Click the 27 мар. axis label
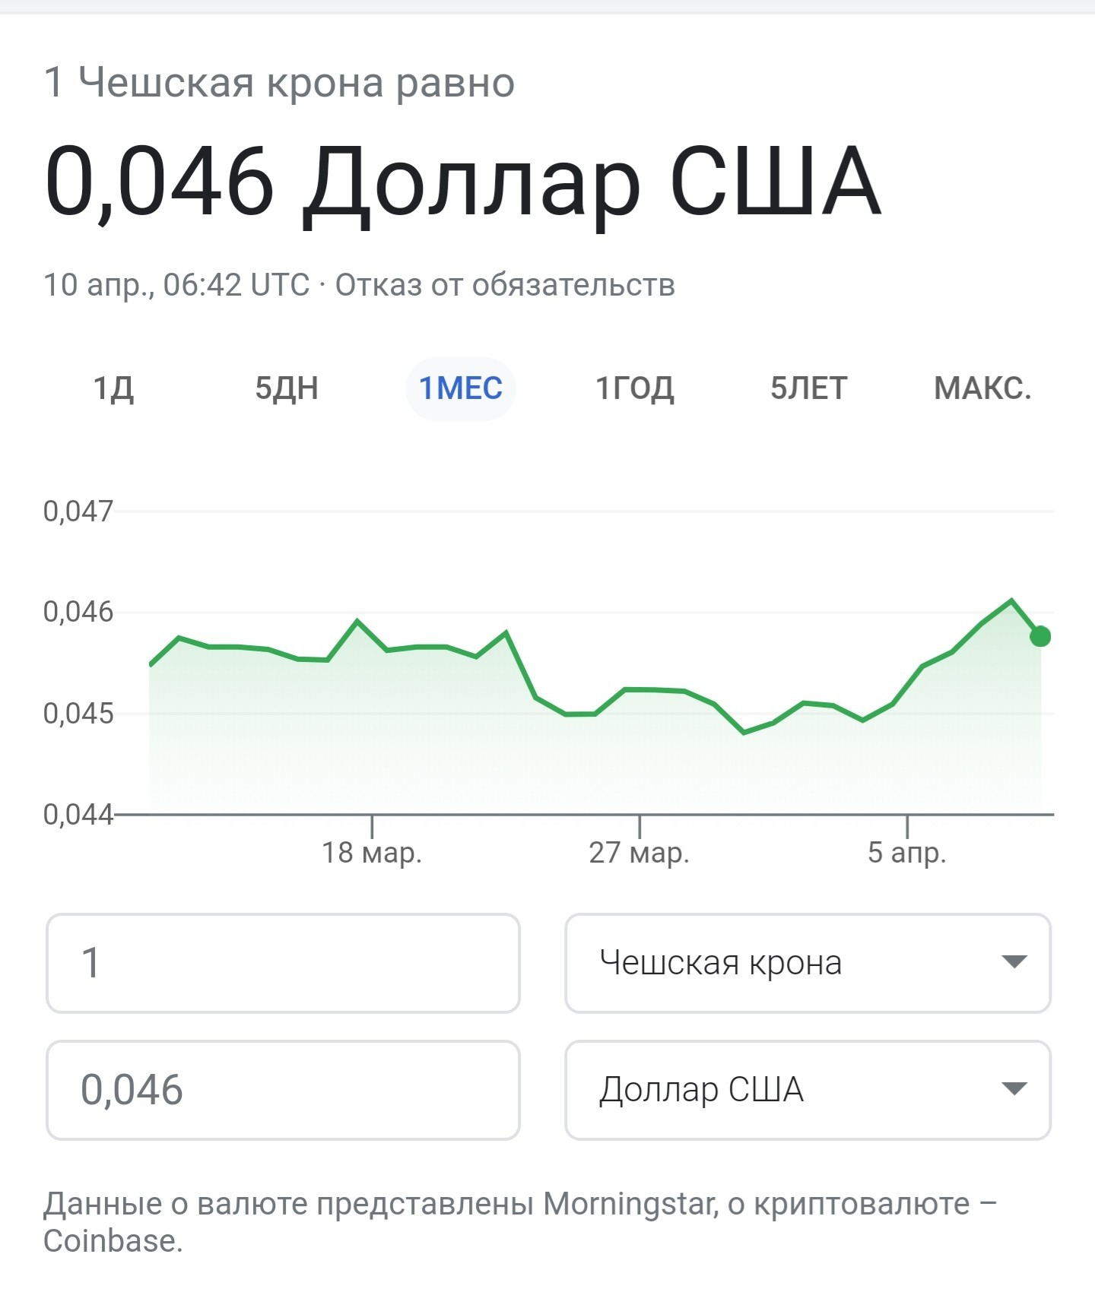This screenshot has width=1095, height=1289. 640,854
